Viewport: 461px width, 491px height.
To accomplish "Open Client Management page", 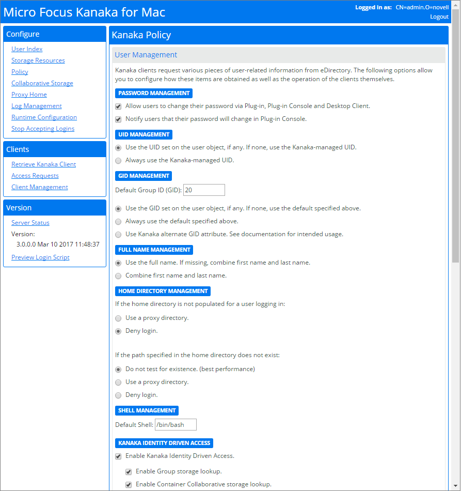I will (40, 187).
